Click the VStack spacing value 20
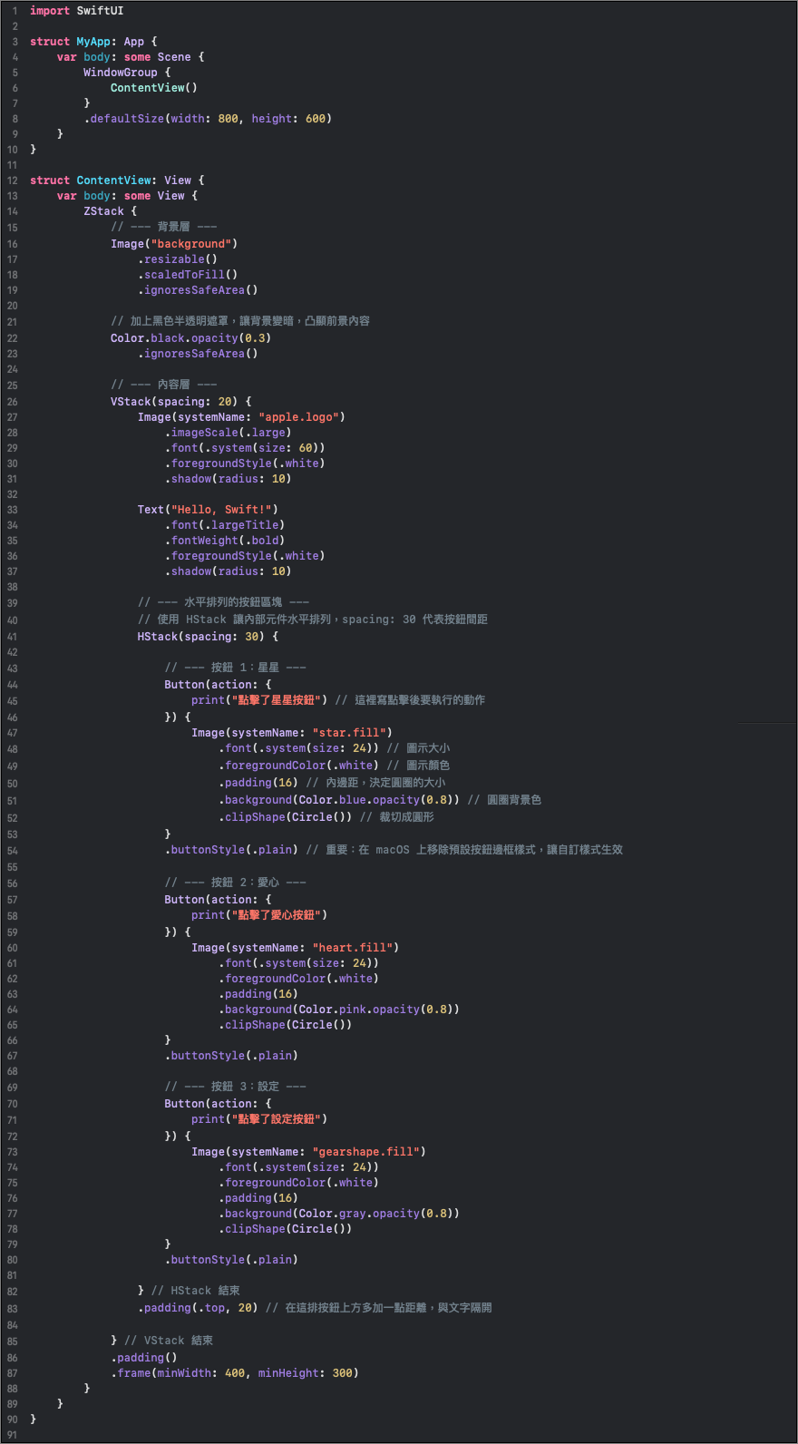This screenshot has height=1444, width=798. 225,402
